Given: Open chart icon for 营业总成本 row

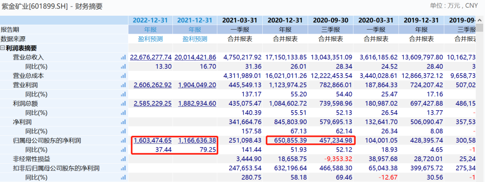Looking at the screenshot, I should (123, 76).
